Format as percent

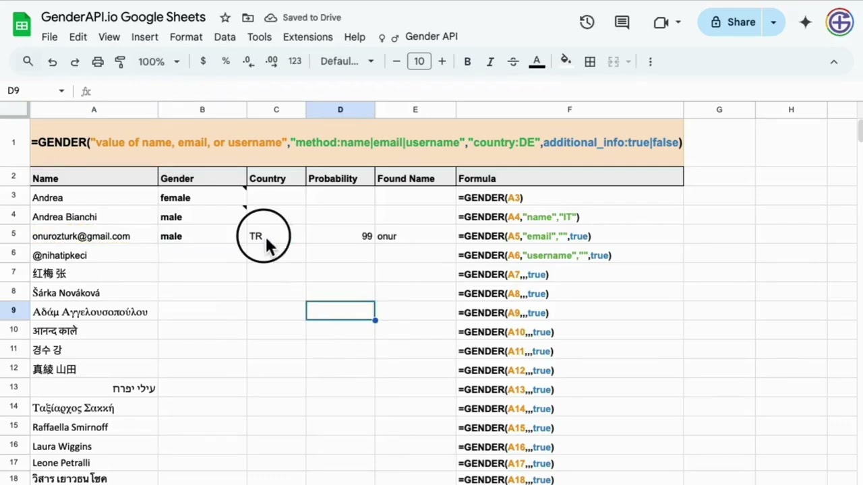[x=226, y=61]
